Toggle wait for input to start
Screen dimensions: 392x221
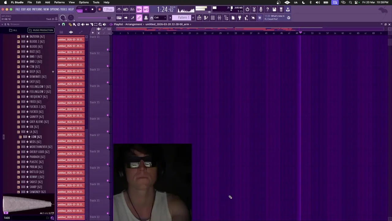tap(126, 10)
